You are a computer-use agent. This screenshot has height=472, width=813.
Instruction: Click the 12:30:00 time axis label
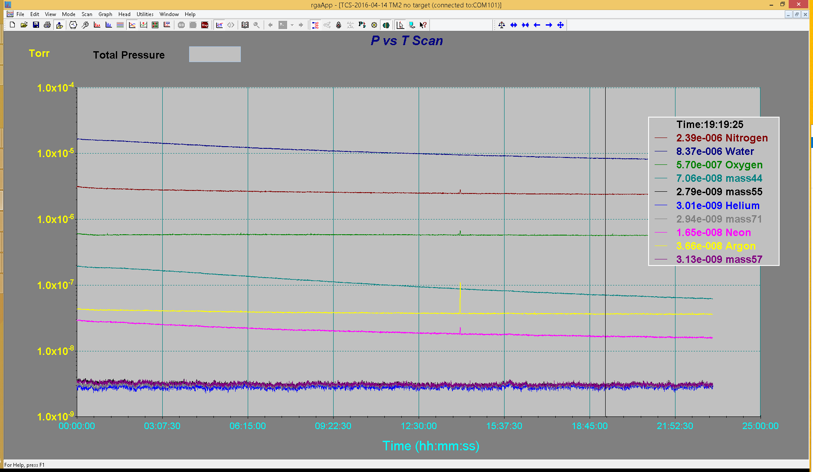point(419,426)
